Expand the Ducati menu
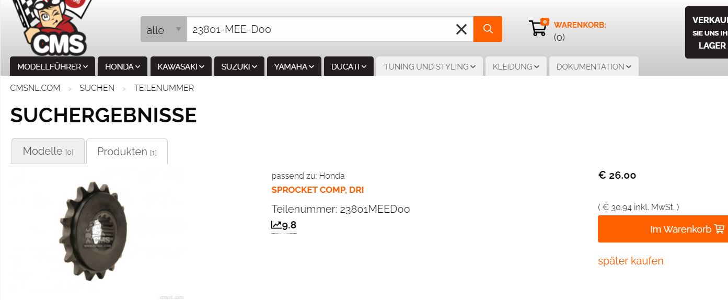The width and height of the screenshot is (728, 300). pyautogui.click(x=349, y=66)
